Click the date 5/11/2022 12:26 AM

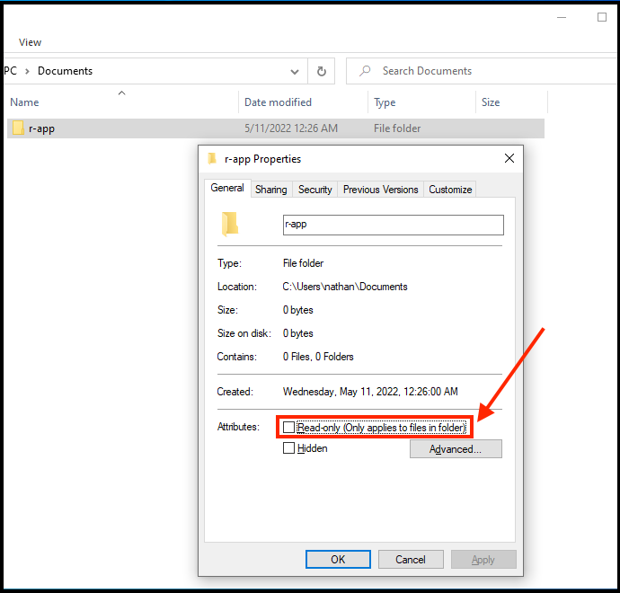click(291, 128)
